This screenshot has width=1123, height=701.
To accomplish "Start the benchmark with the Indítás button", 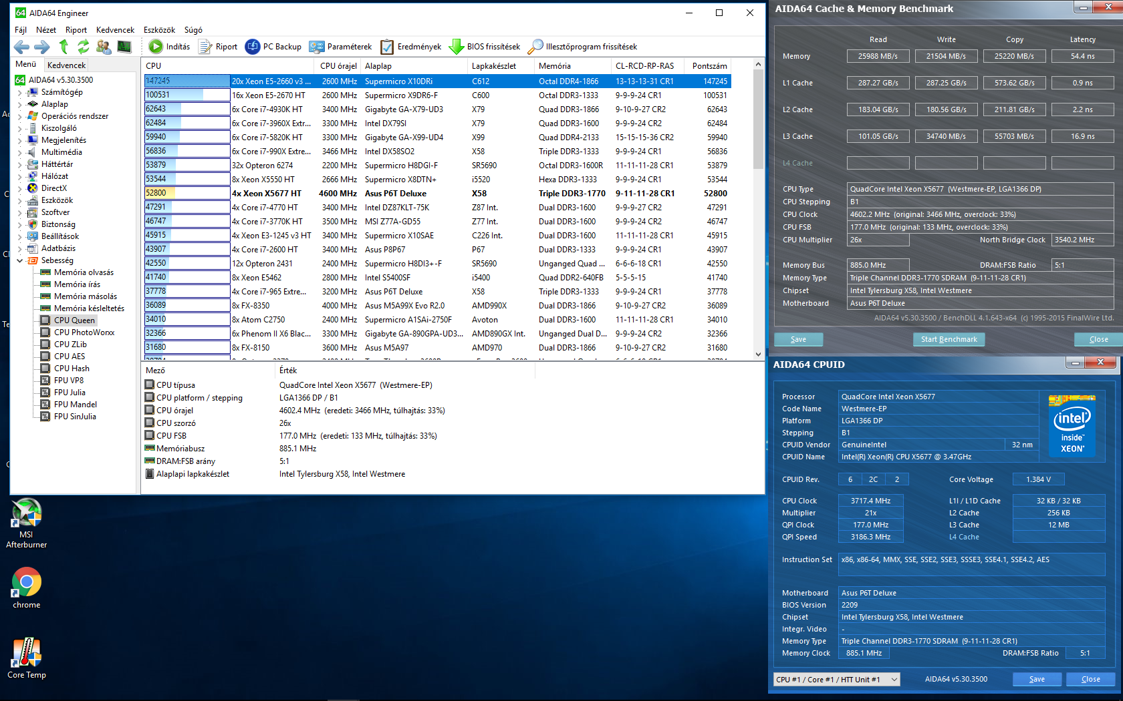I will tap(170, 47).
